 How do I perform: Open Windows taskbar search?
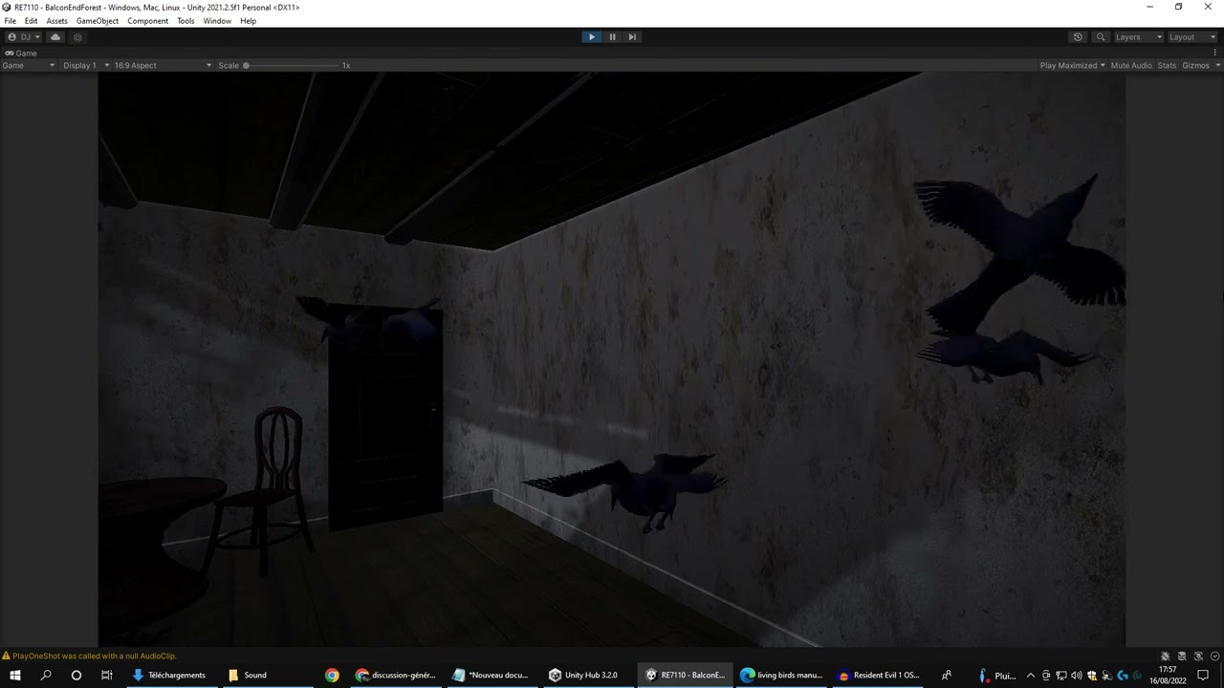pos(46,675)
